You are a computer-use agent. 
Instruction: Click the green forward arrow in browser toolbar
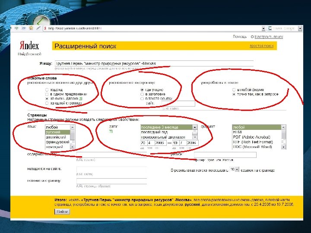click(16, 28)
